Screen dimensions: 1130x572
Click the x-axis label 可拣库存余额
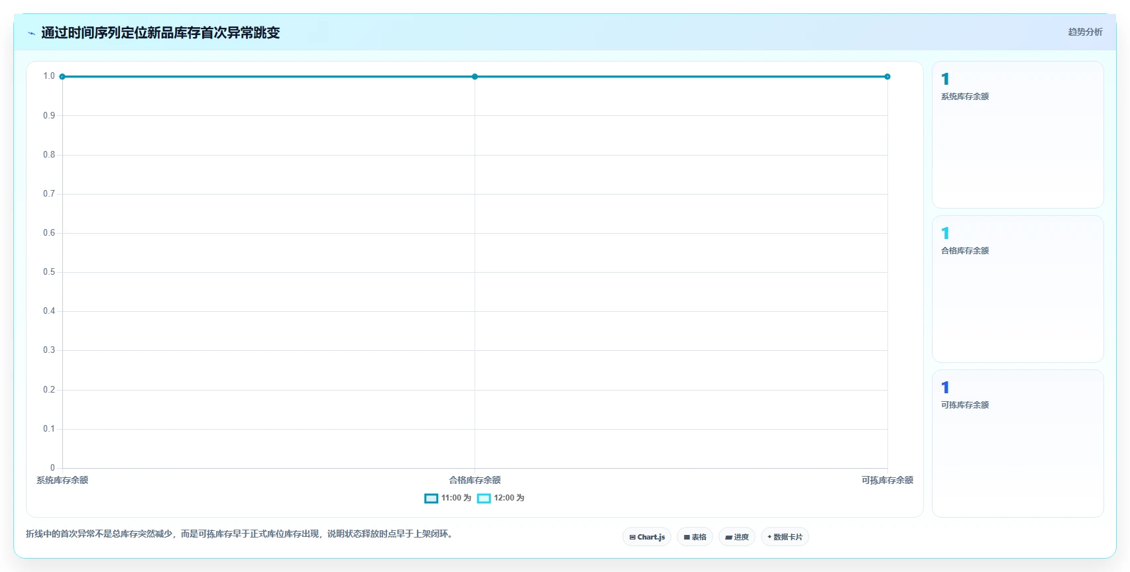887,481
